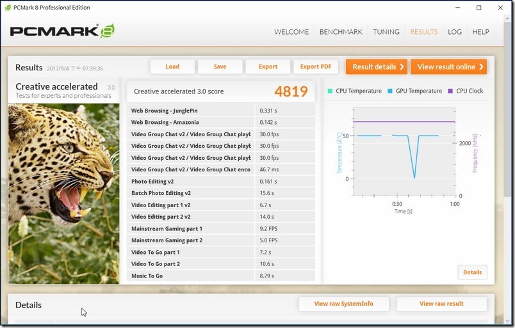Image resolution: width=515 pixels, height=328 pixels.
Task: Click the 15.6 s value
Action: (x=265, y=193)
